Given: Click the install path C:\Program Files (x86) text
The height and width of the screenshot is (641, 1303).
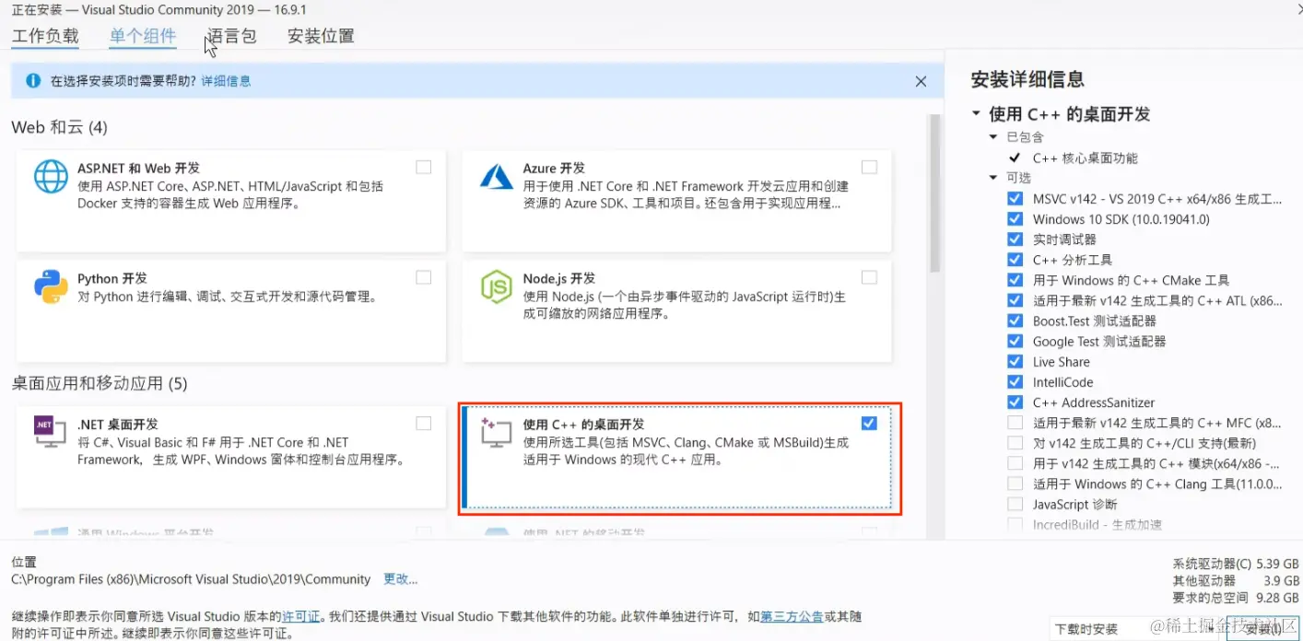Looking at the screenshot, I should 191,579.
